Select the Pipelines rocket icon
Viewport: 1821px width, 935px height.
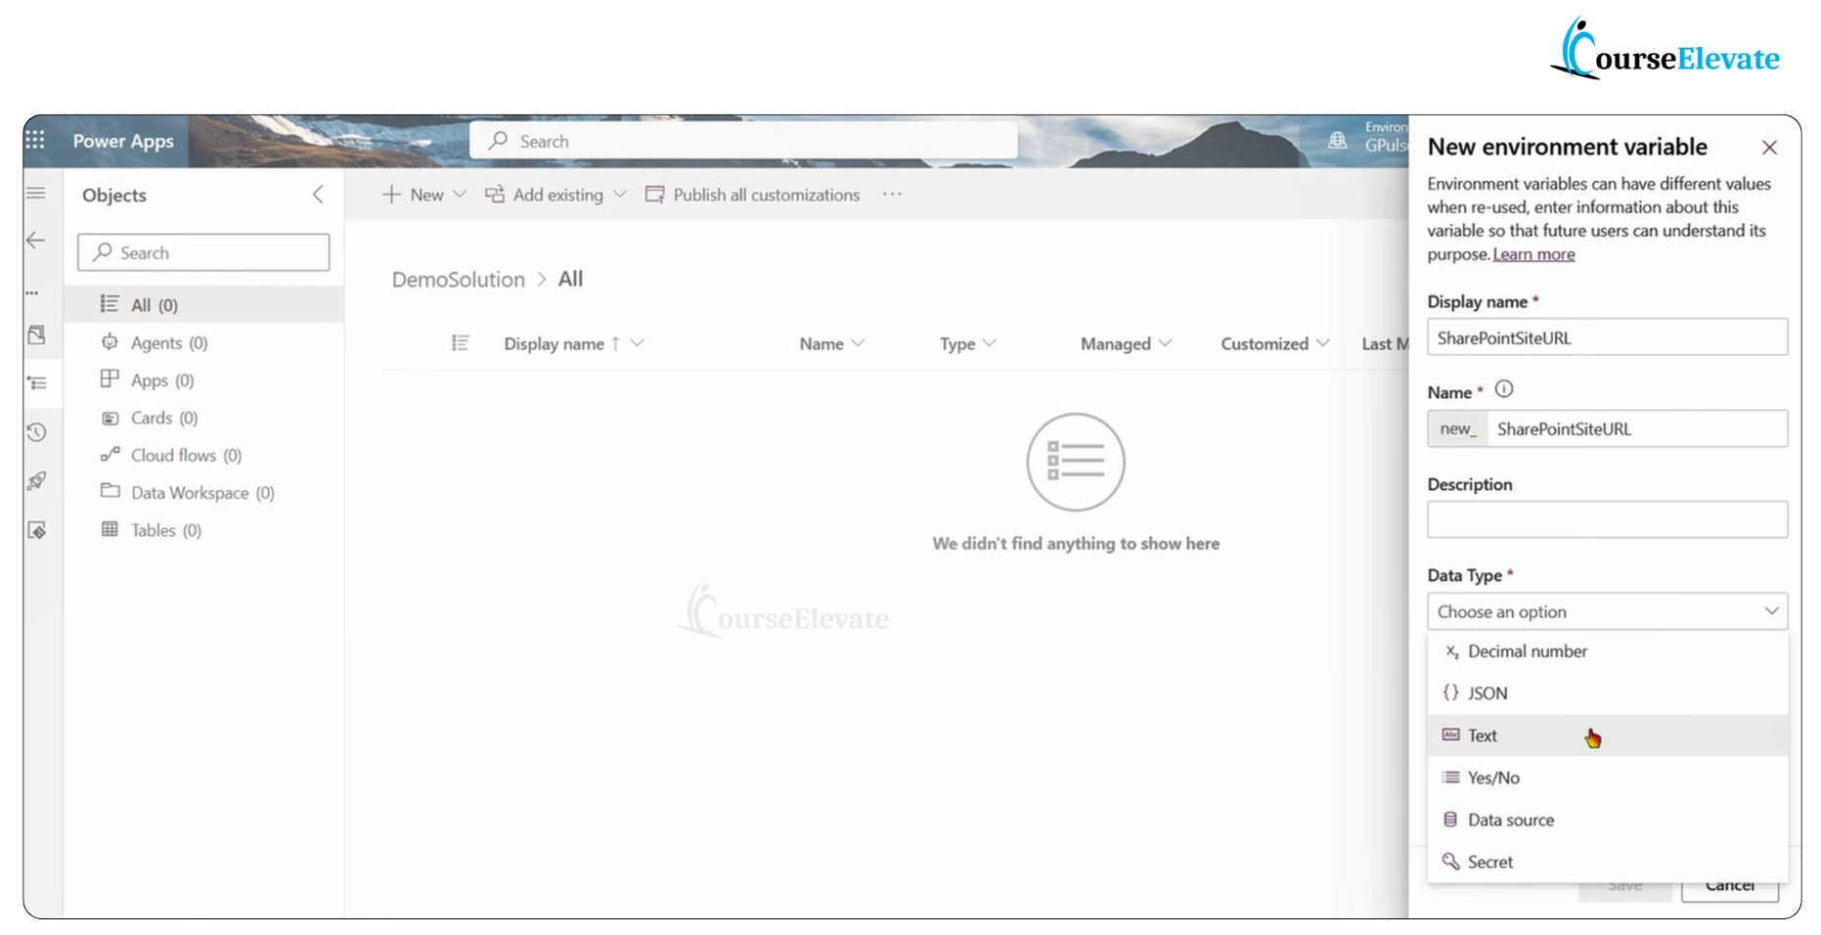[x=36, y=480]
